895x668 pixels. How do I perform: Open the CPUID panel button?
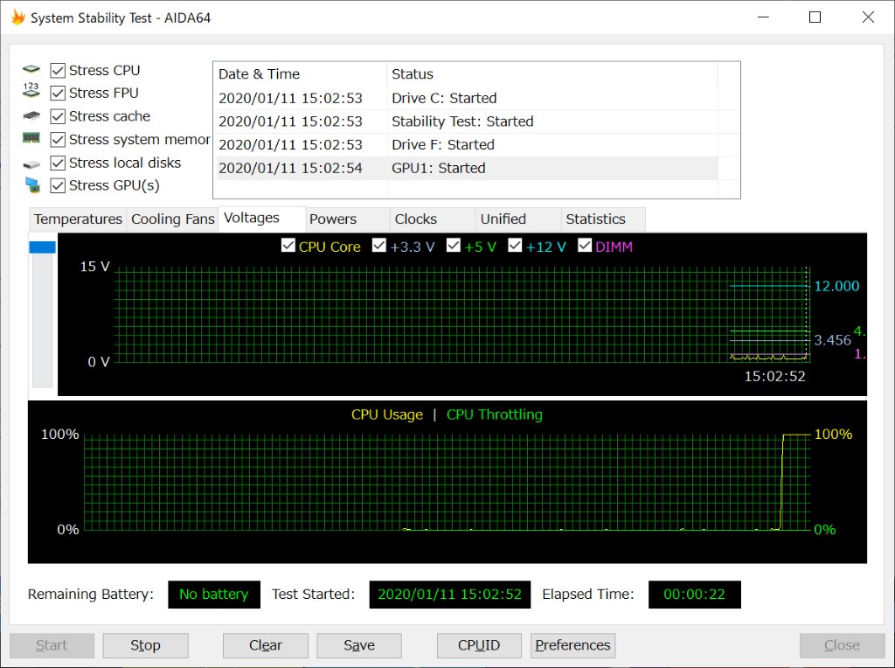coord(479,645)
